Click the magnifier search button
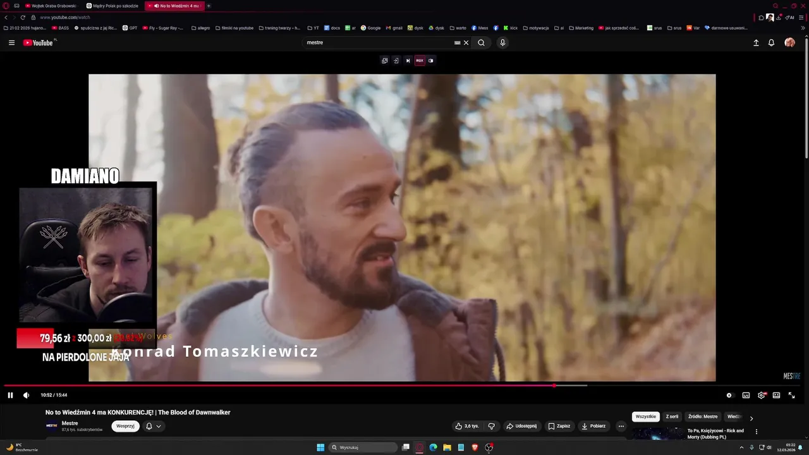The width and height of the screenshot is (809, 455). [x=481, y=43]
